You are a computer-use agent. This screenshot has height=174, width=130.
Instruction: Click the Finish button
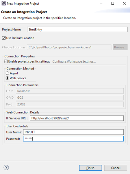tap(90, 168)
